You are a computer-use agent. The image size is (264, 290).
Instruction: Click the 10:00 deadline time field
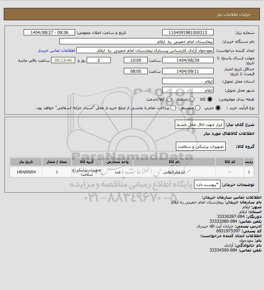pos(136,60)
